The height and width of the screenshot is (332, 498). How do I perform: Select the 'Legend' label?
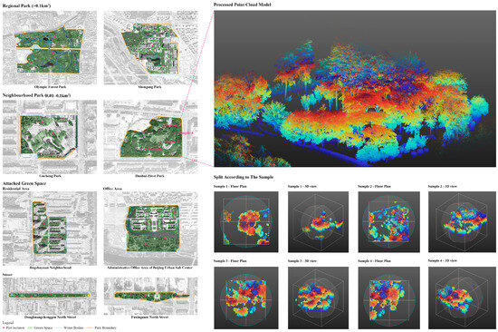(8, 323)
